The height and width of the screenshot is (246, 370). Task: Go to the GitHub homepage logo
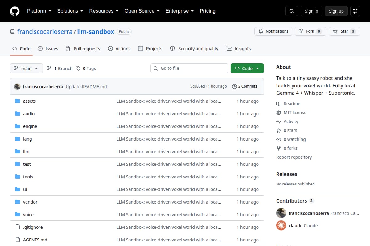tap(15, 11)
